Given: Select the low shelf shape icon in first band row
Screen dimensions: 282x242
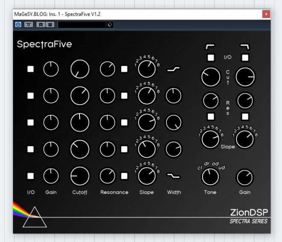Looking at the screenshot, I should point(173,69).
